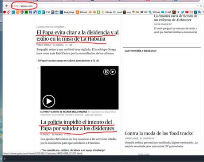Click the El País E logo on video
204x162 pixels.
[x=106, y=72]
